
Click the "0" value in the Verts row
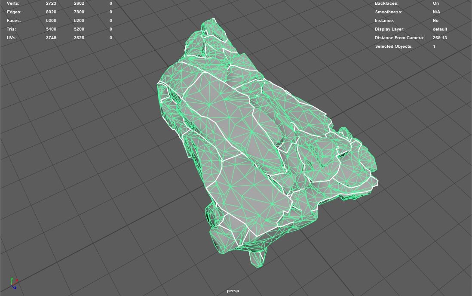click(x=111, y=3)
